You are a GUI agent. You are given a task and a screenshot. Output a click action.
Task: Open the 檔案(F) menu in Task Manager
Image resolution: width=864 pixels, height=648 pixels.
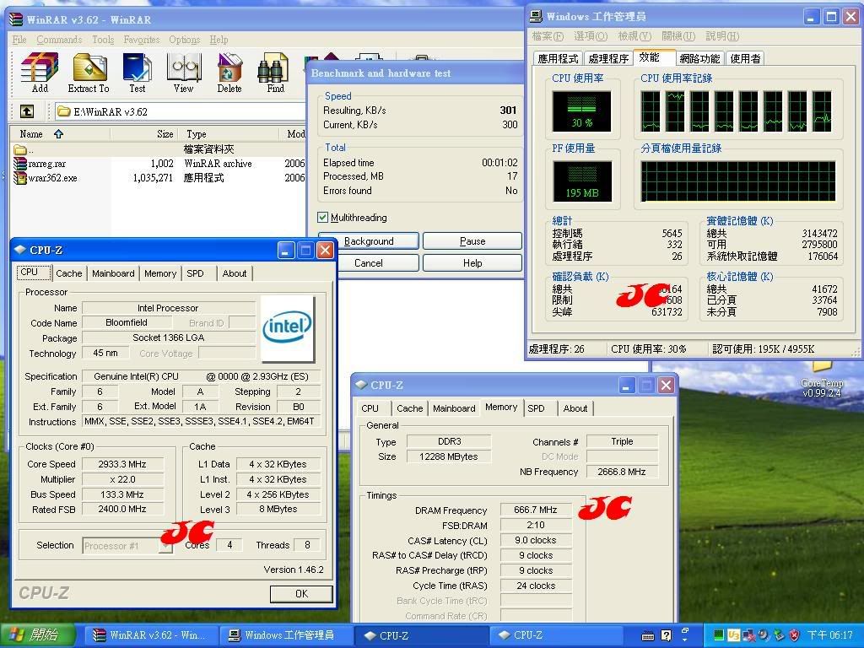pyautogui.click(x=548, y=36)
